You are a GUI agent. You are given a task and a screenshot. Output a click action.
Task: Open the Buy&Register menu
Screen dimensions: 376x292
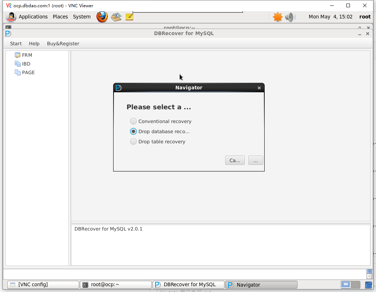63,43
